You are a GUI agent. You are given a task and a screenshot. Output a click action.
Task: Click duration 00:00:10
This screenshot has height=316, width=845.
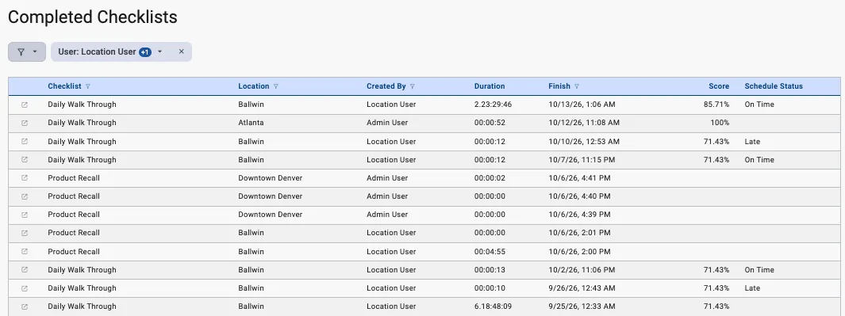coord(490,288)
